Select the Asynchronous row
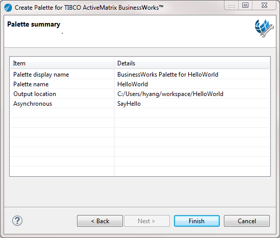The height and width of the screenshot is (238, 280). click(140, 104)
